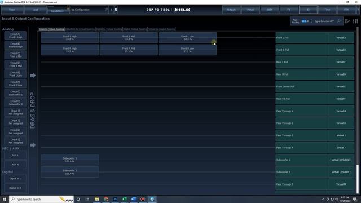Click the DSP PC-Tool taskbar icon
The image size is (361, 203).
pyautogui.click(x=152, y=199)
